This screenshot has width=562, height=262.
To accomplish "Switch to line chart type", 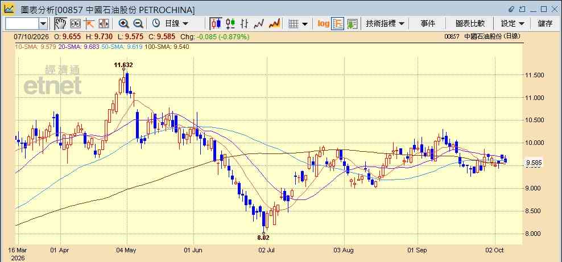I will (x=259, y=24).
